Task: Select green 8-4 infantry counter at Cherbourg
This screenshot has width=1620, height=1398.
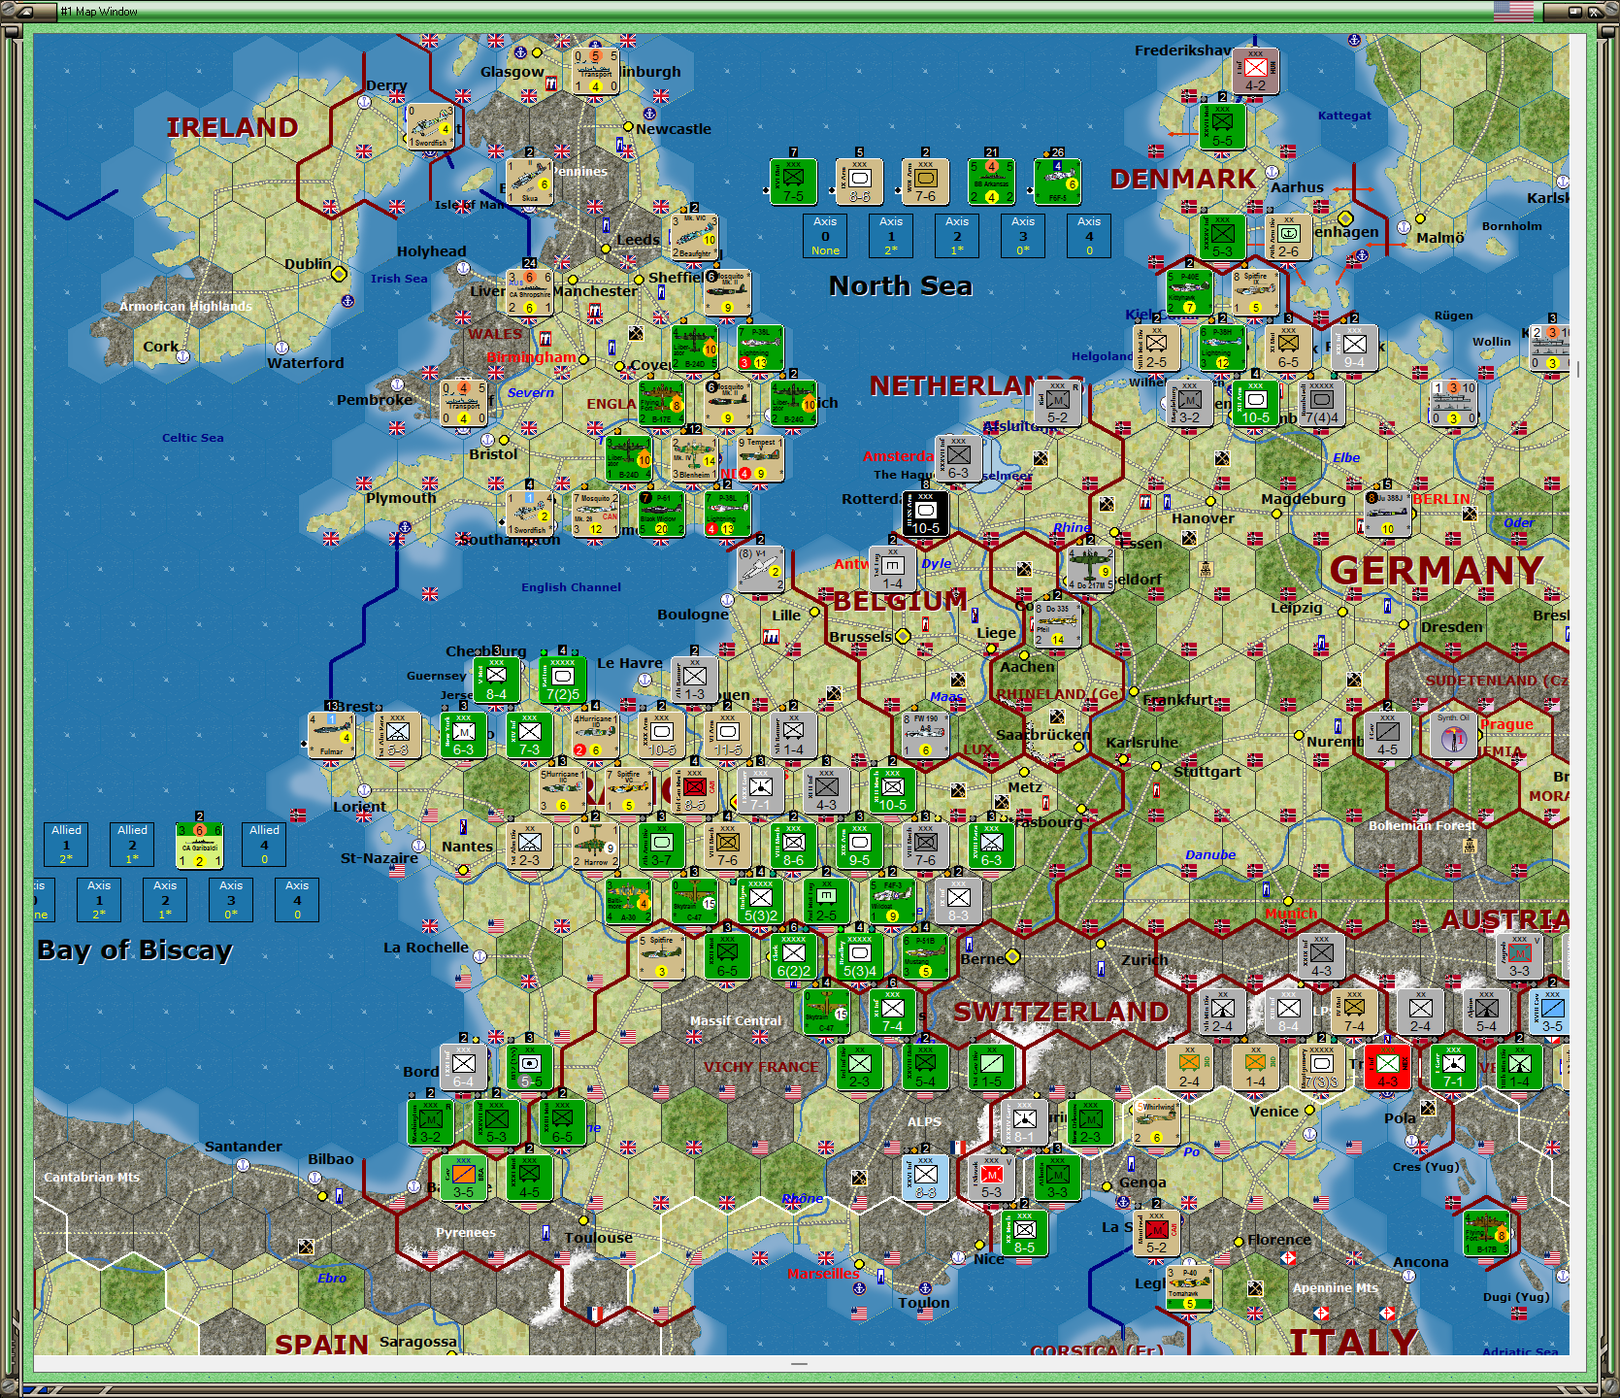Action: (x=496, y=680)
